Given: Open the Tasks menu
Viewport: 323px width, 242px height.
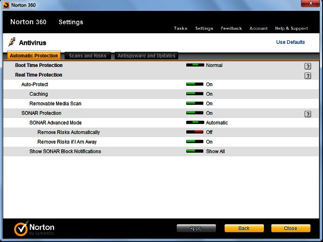Looking at the screenshot, I should tap(181, 28).
